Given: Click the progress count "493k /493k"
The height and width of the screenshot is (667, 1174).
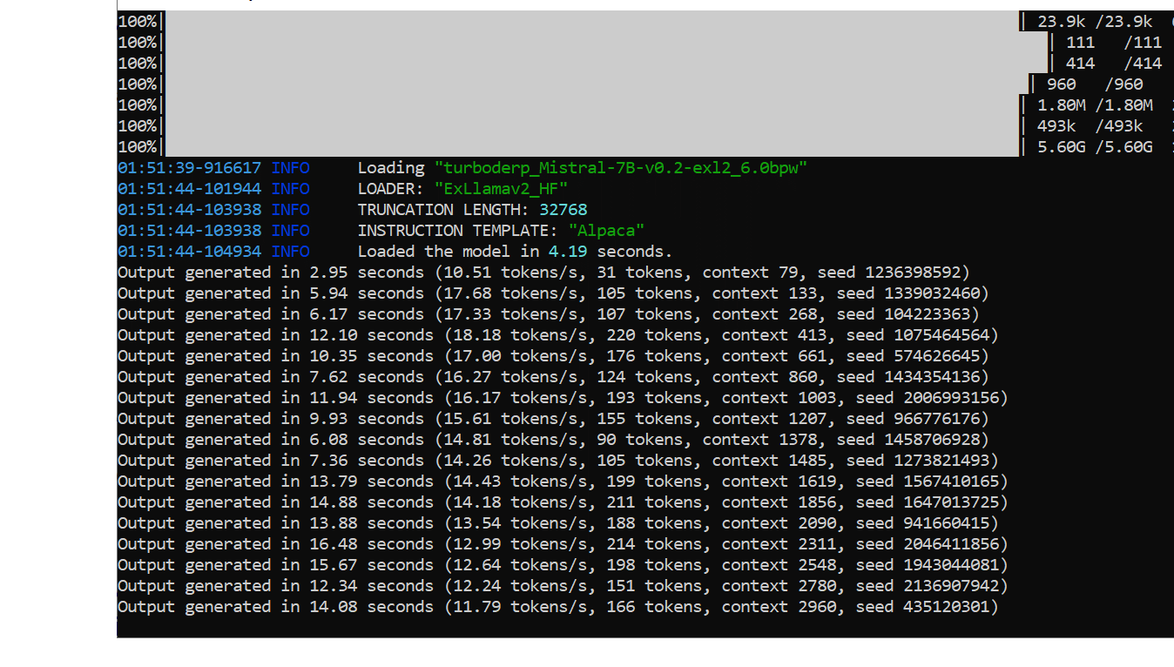Looking at the screenshot, I should [x=1090, y=126].
